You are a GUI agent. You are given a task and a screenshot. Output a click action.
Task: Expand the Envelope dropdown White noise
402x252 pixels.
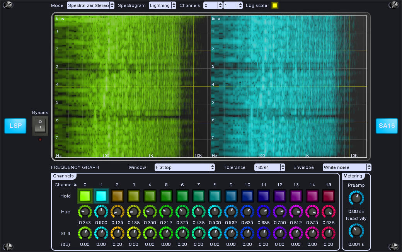tap(347, 167)
